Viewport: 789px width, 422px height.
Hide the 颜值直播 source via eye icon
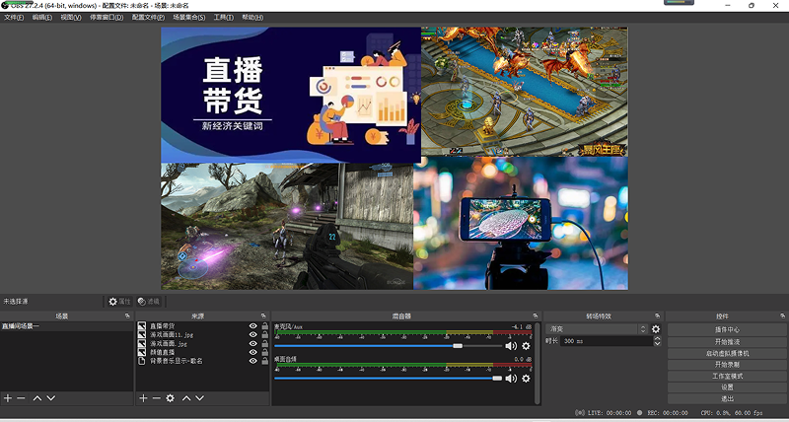tap(253, 352)
